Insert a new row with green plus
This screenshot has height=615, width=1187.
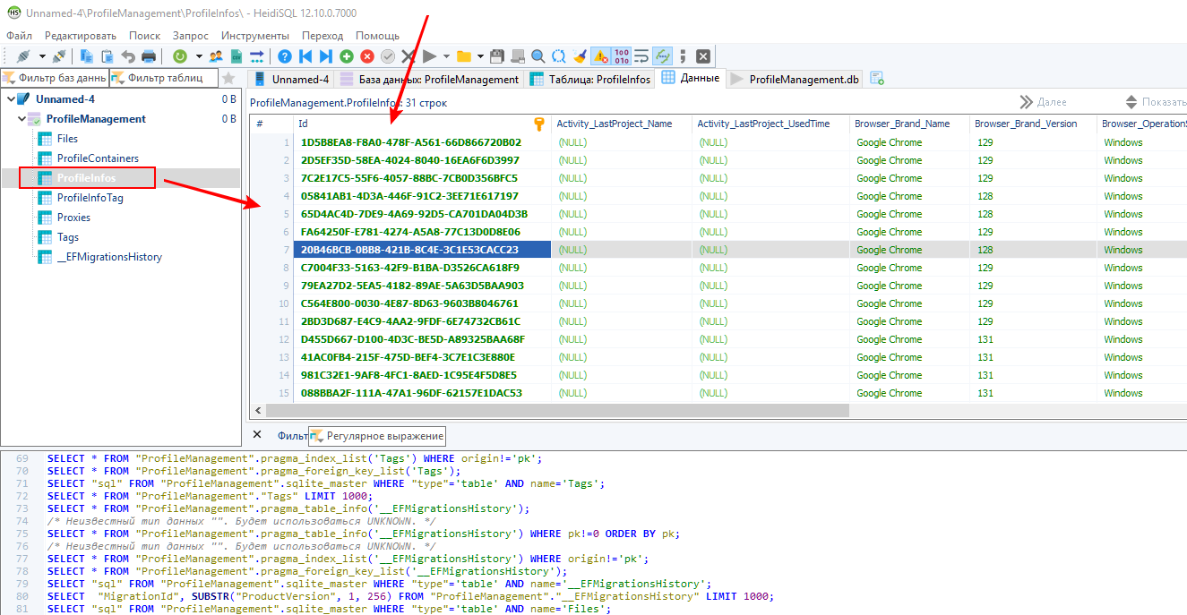pos(347,56)
